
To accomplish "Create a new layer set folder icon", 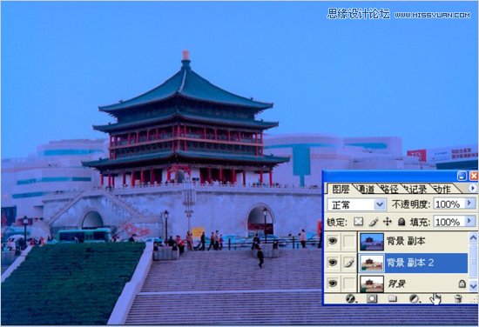I will [393, 298].
